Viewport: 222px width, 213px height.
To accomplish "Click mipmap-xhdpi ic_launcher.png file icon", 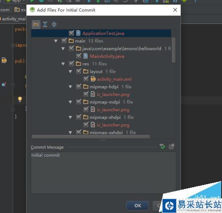I will point(93,125).
